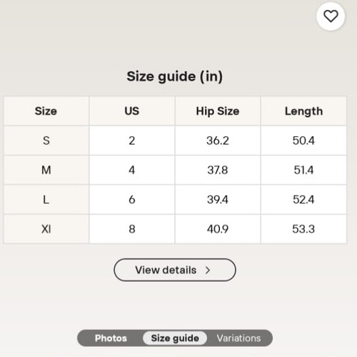Select the M size row label
The image size is (357, 357).
(x=46, y=170)
